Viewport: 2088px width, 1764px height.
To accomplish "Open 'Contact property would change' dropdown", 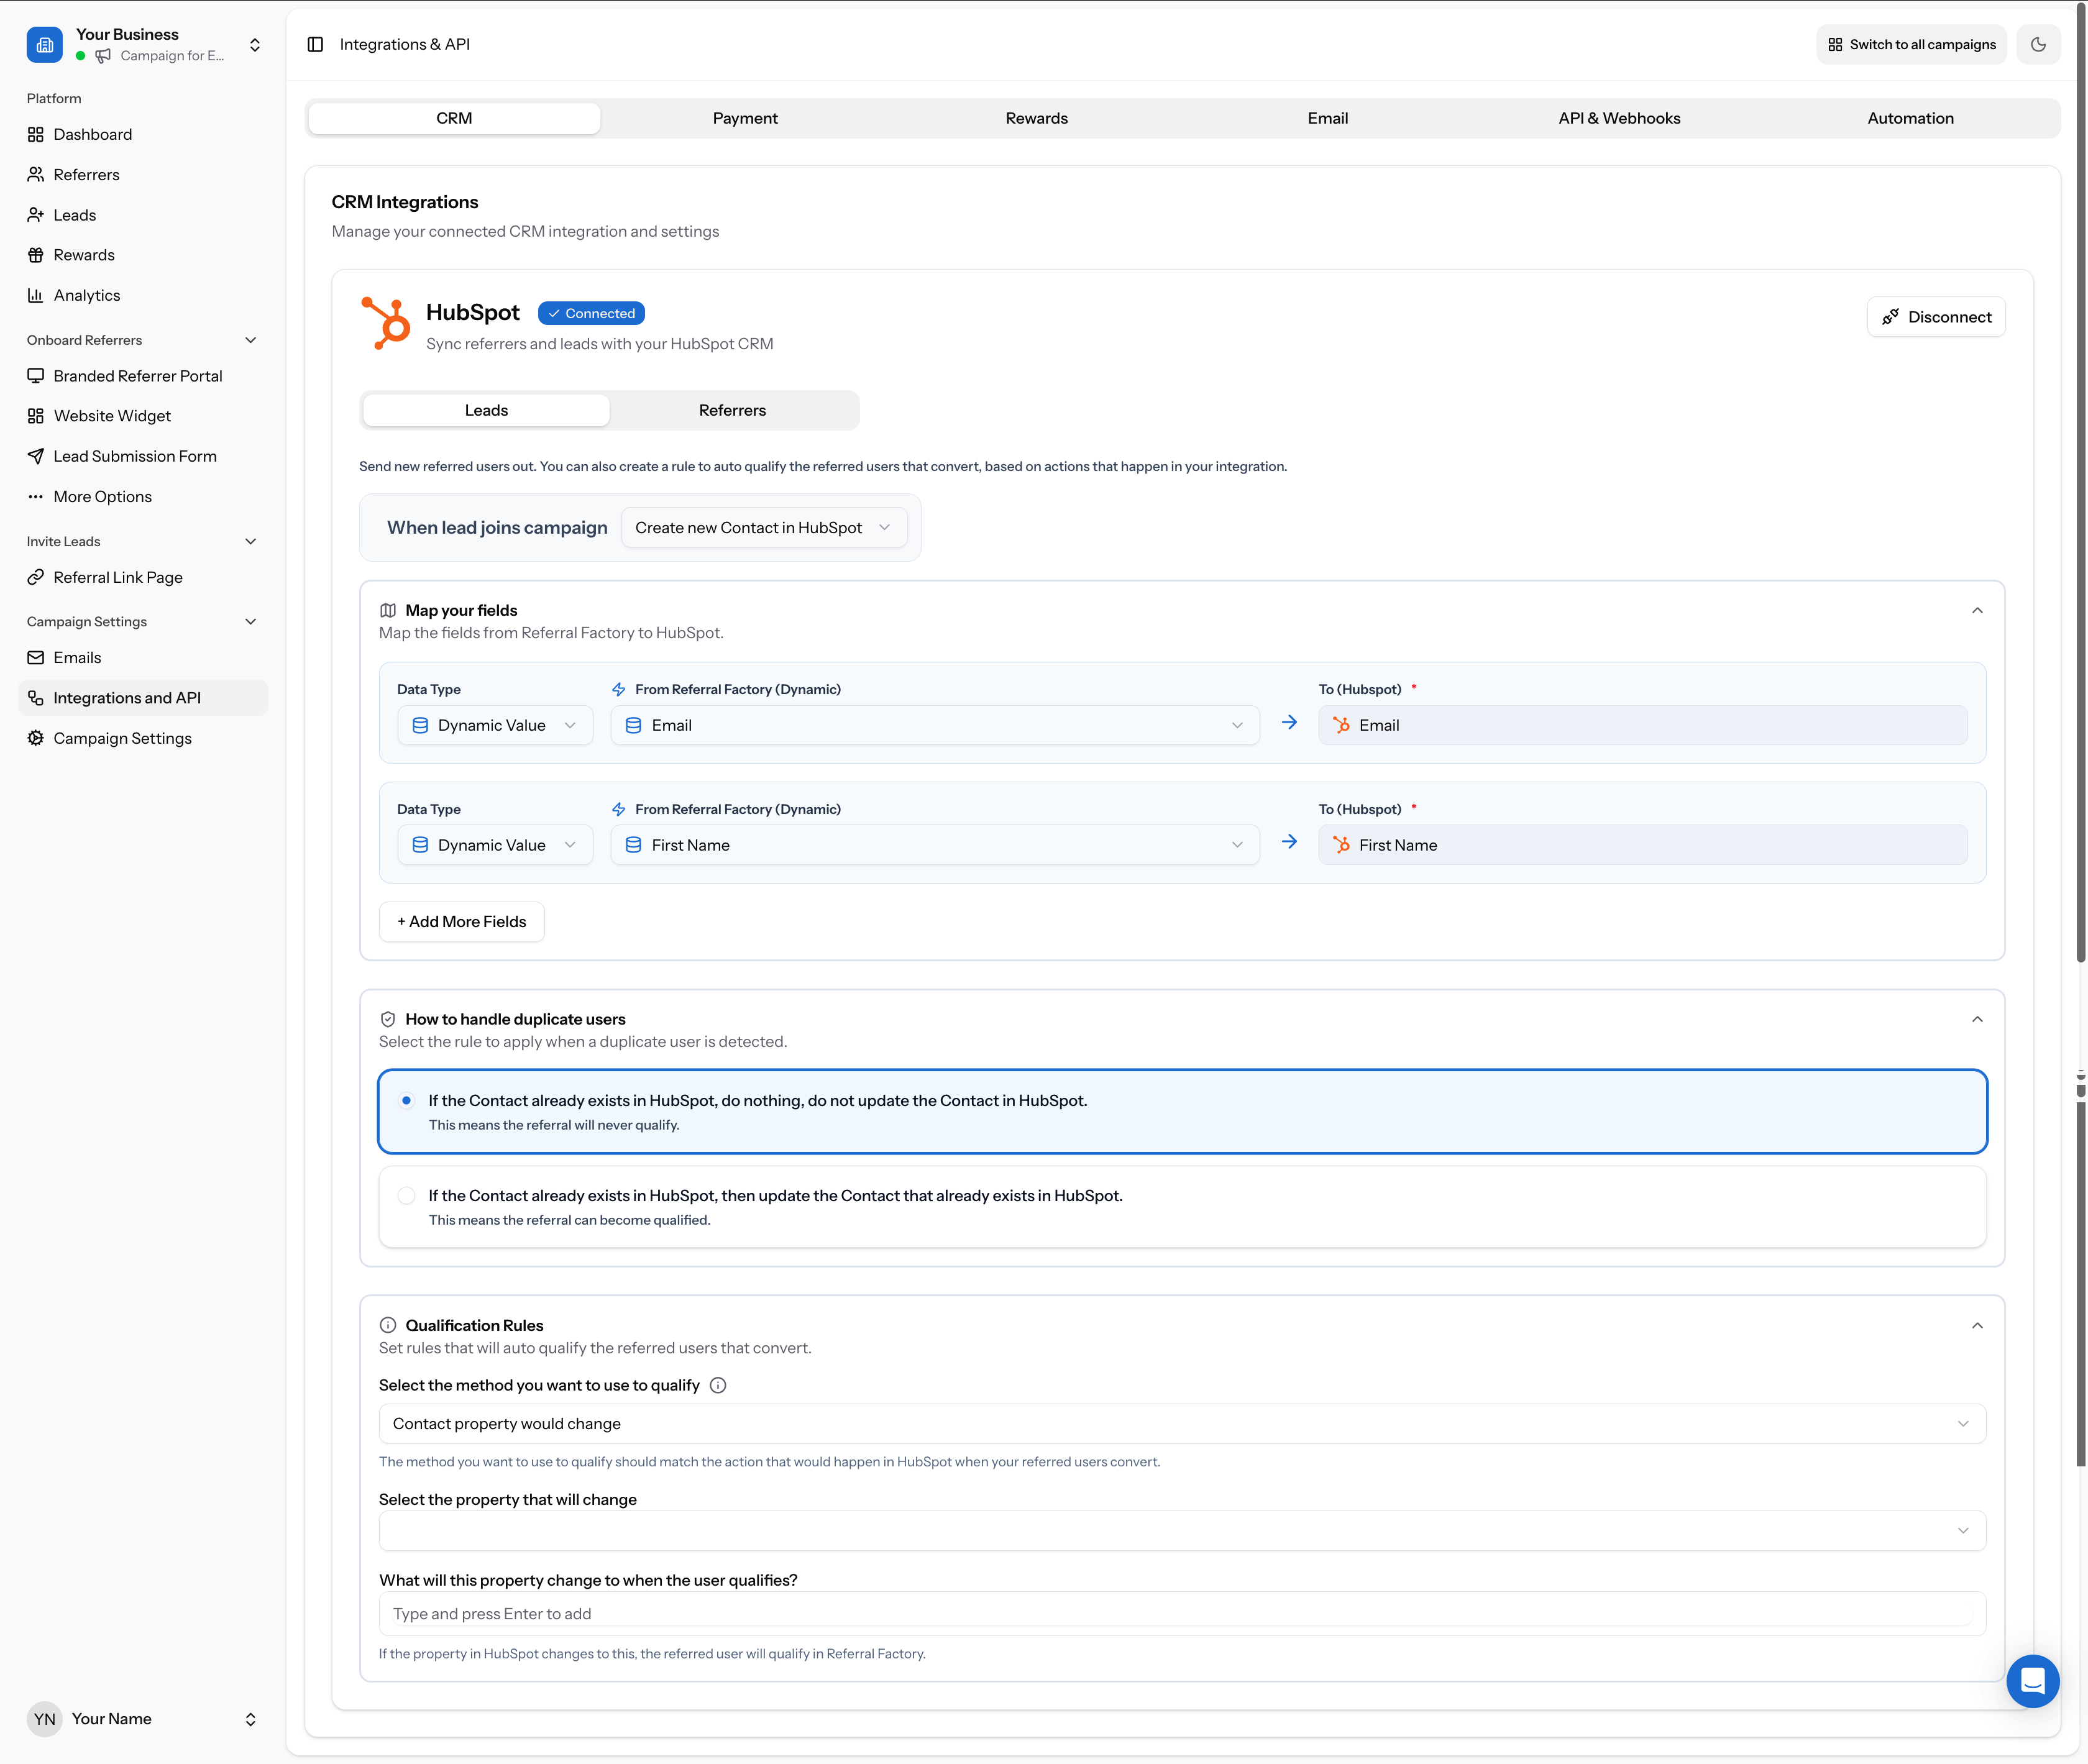I will [x=1181, y=1423].
